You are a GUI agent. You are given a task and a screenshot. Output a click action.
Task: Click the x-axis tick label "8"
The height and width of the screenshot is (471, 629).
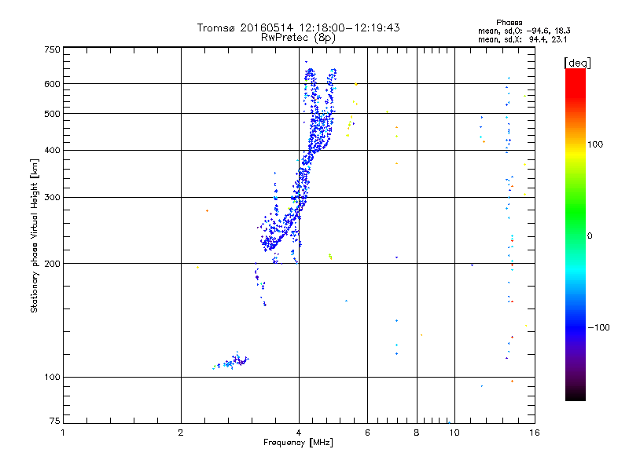[417, 433]
